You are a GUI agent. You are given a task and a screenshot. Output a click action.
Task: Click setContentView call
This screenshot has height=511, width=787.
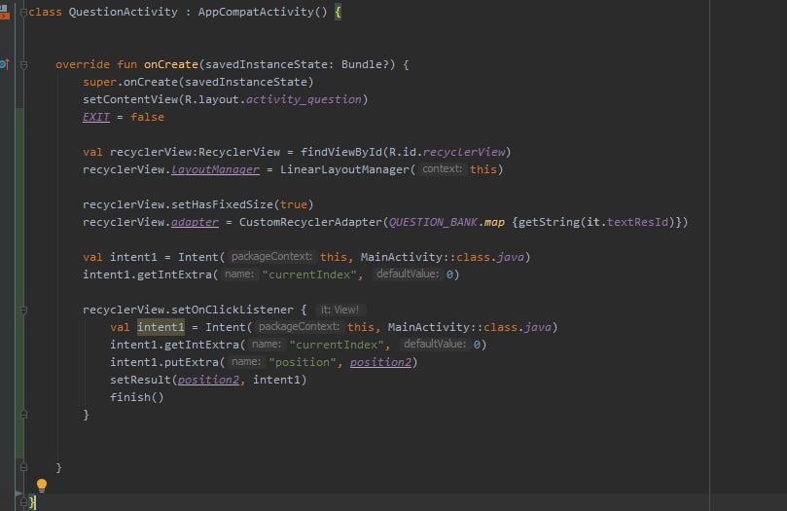(130, 99)
